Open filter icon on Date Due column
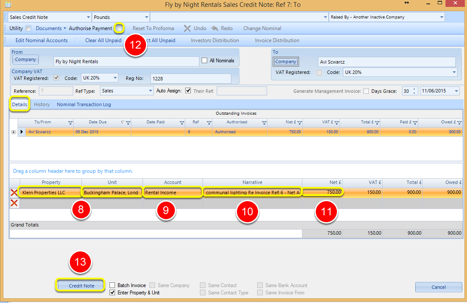467x303 pixels. (128, 122)
